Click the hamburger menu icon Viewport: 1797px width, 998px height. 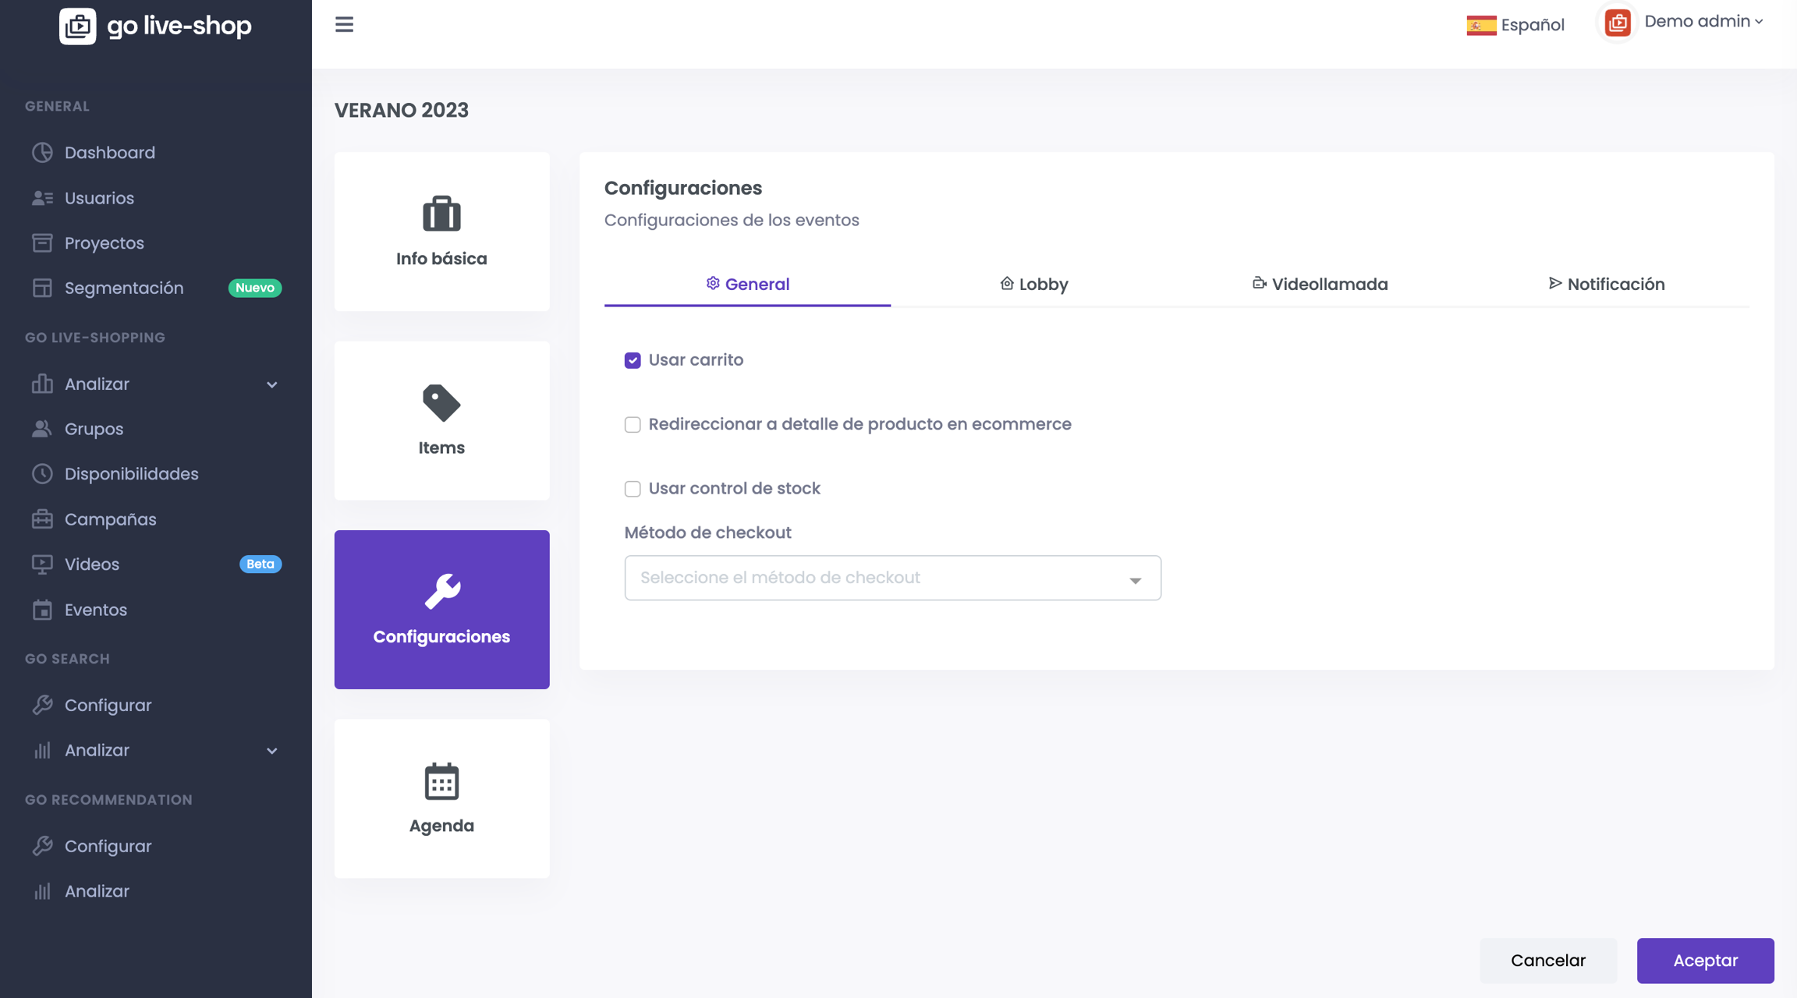tap(344, 25)
